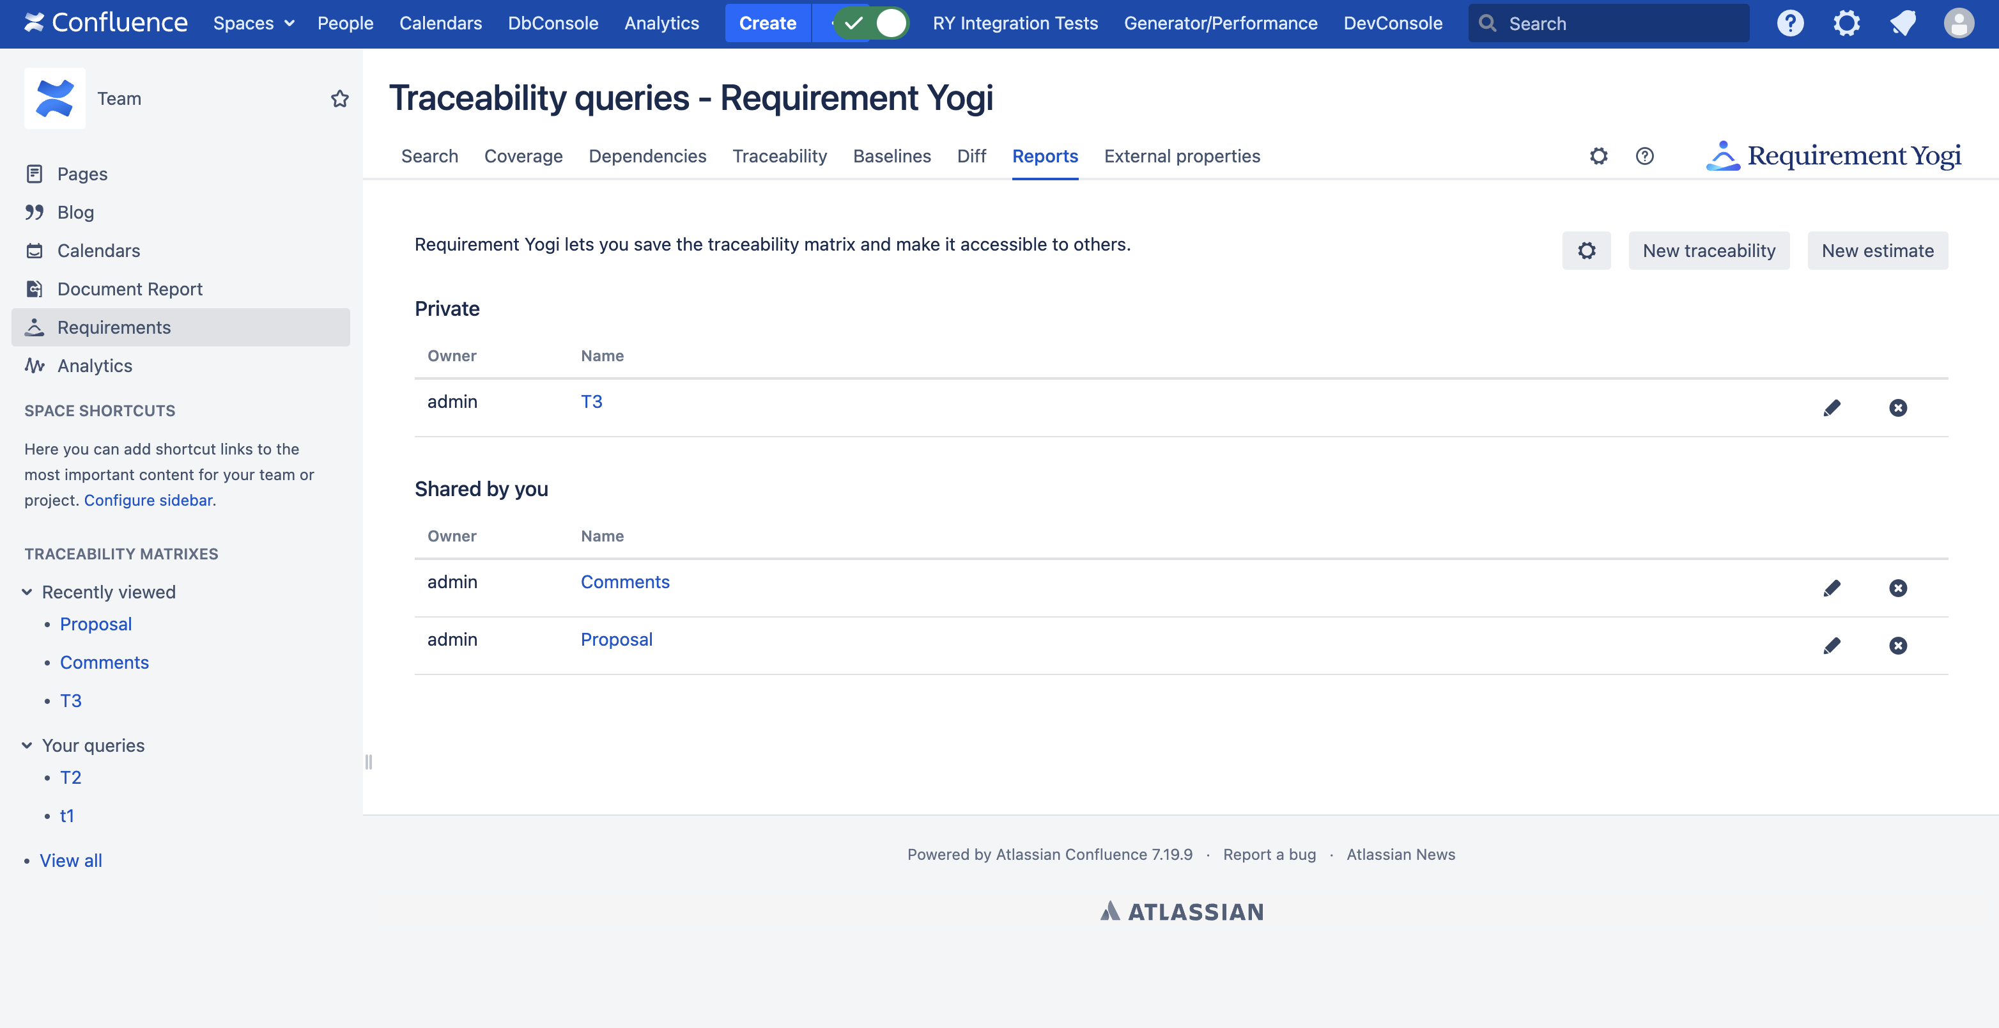The image size is (1999, 1028).
Task: Open the Coverage tab
Action: coord(523,156)
